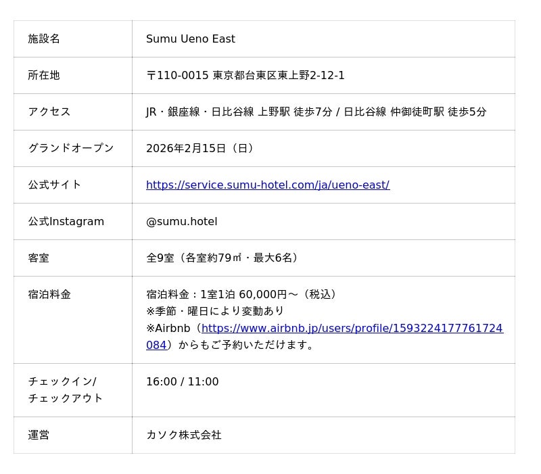
Task: Open the official Sumu Ueno East website link
Action: coord(267,185)
